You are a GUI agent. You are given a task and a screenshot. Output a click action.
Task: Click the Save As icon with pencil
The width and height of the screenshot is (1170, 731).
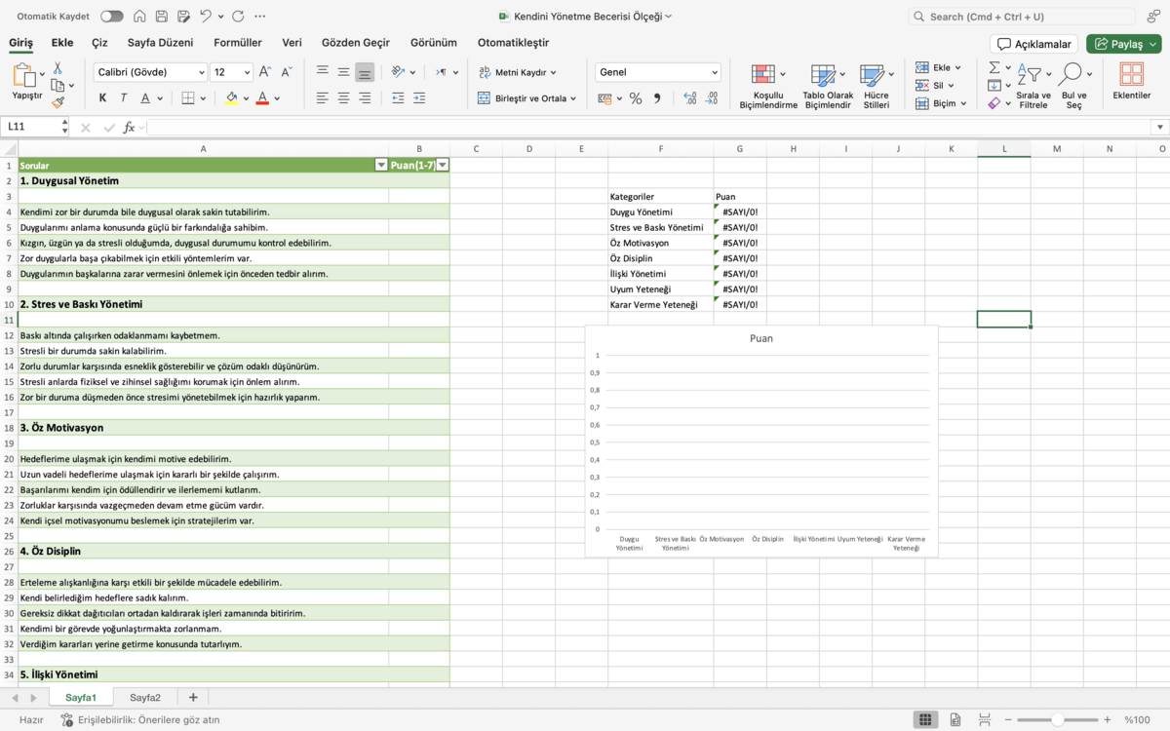[182, 17]
